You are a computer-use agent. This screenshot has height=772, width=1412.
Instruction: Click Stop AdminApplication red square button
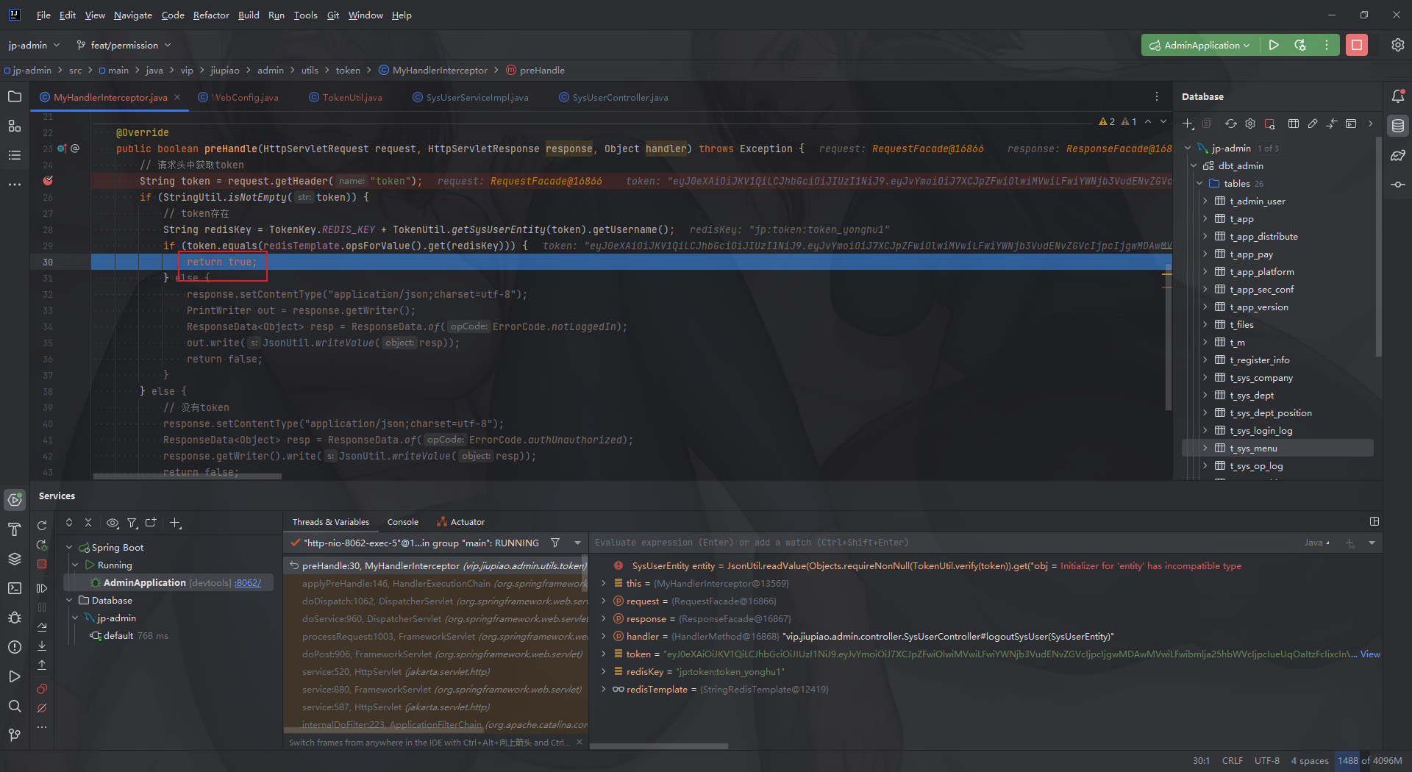pyautogui.click(x=1357, y=45)
